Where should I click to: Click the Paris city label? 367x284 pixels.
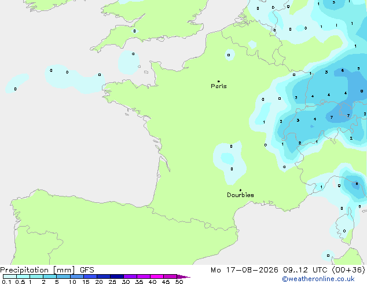pos(219,86)
